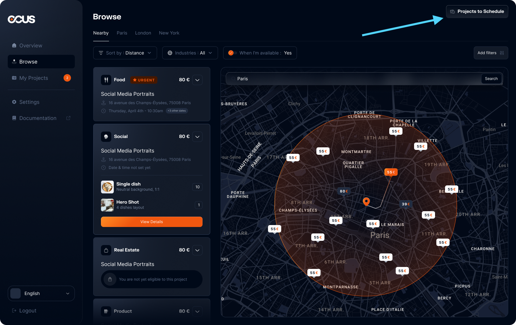Click the Real Estate category icon
Screen dimensions: 516x325
click(x=106, y=250)
